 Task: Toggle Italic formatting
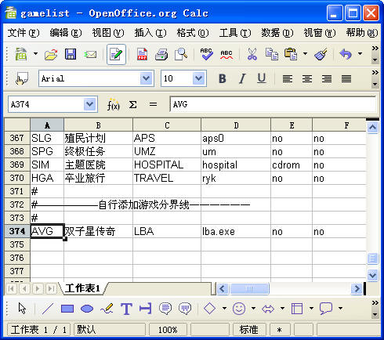click(x=242, y=78)
